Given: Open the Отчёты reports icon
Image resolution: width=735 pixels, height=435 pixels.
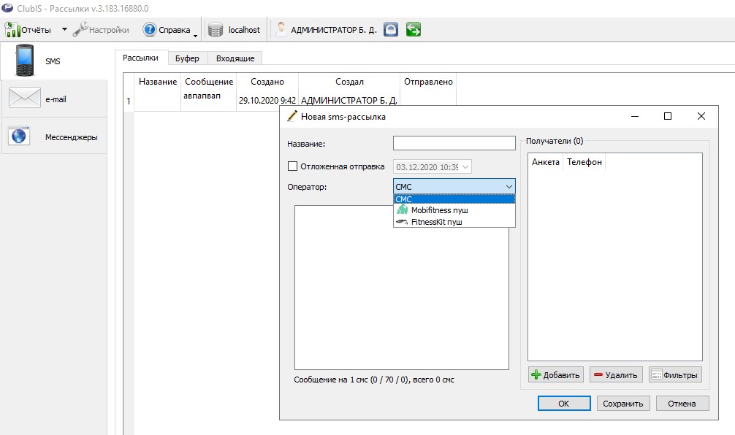Looking at the screenshot, I should 12,29.
